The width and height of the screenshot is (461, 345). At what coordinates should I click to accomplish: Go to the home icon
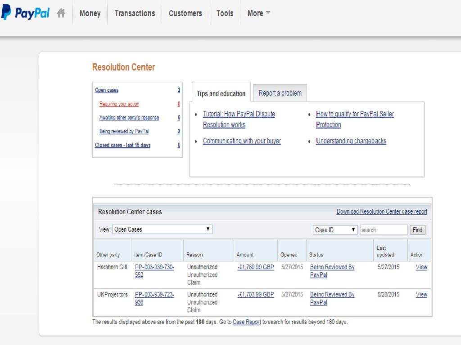pos(61,13)
